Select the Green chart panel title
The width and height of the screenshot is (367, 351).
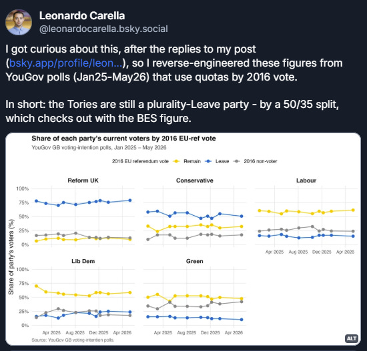(194, 261)
